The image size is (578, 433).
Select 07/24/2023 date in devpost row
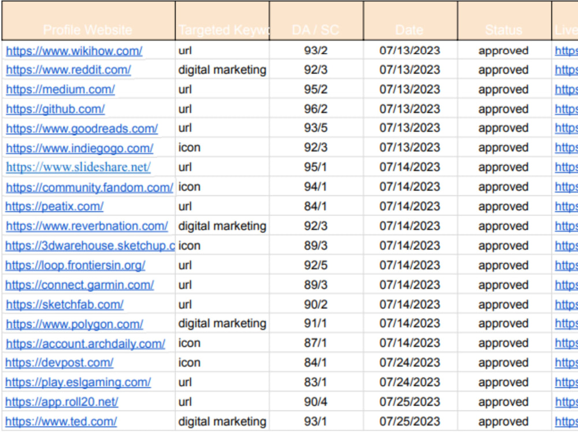410,363
